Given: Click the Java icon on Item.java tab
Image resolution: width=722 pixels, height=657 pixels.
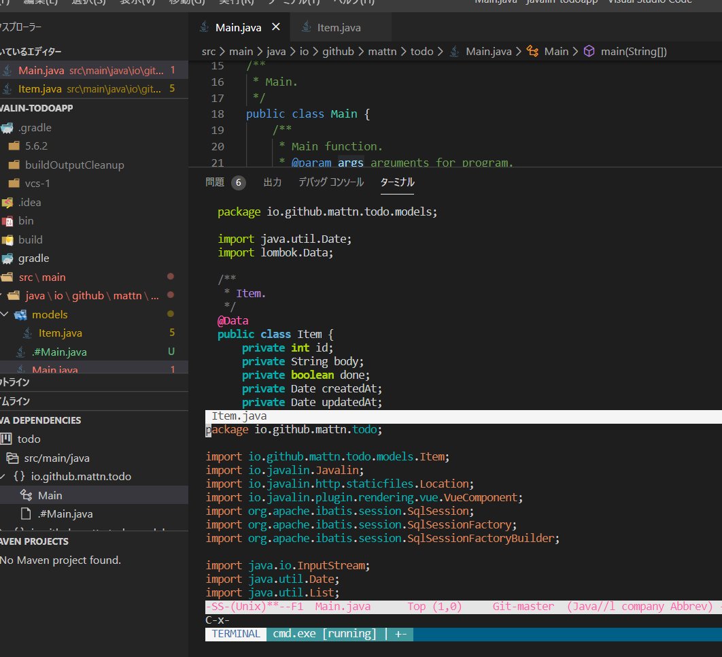Looking at the screenshot, I should (x=306, y=27).
